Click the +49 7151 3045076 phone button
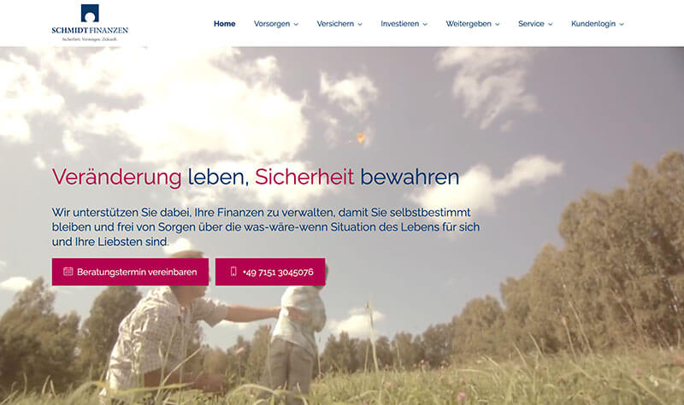This screenshot has width=684, height=405. [x=270, y=272]
